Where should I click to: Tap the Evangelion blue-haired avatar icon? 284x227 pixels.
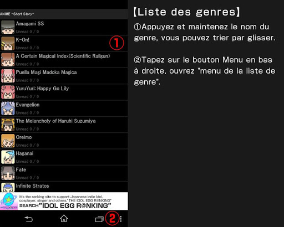click(8, 109)
